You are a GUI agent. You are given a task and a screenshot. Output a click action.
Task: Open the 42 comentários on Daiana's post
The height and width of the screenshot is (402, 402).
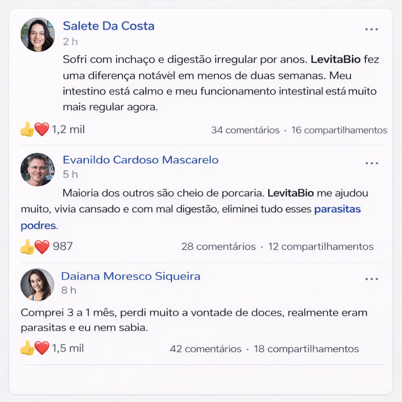205,349
